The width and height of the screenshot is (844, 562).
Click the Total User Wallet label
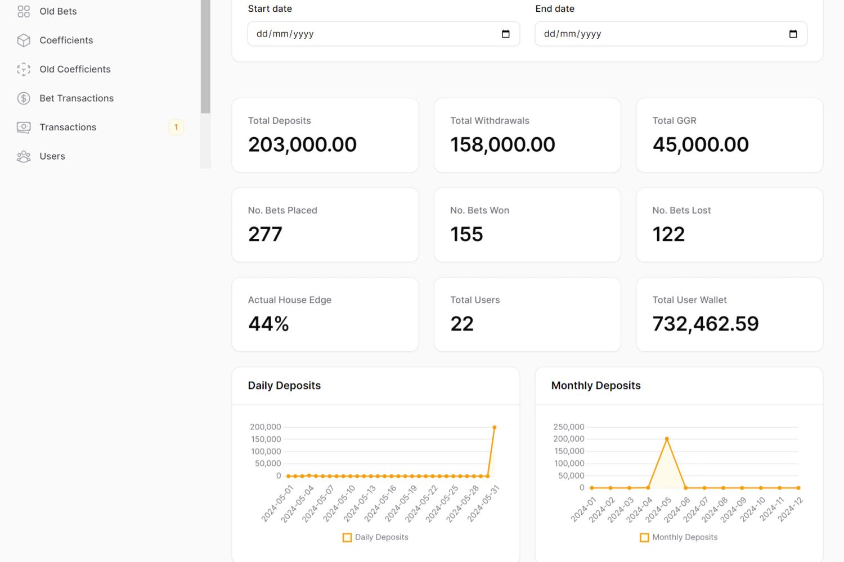[x=689, y=300]
